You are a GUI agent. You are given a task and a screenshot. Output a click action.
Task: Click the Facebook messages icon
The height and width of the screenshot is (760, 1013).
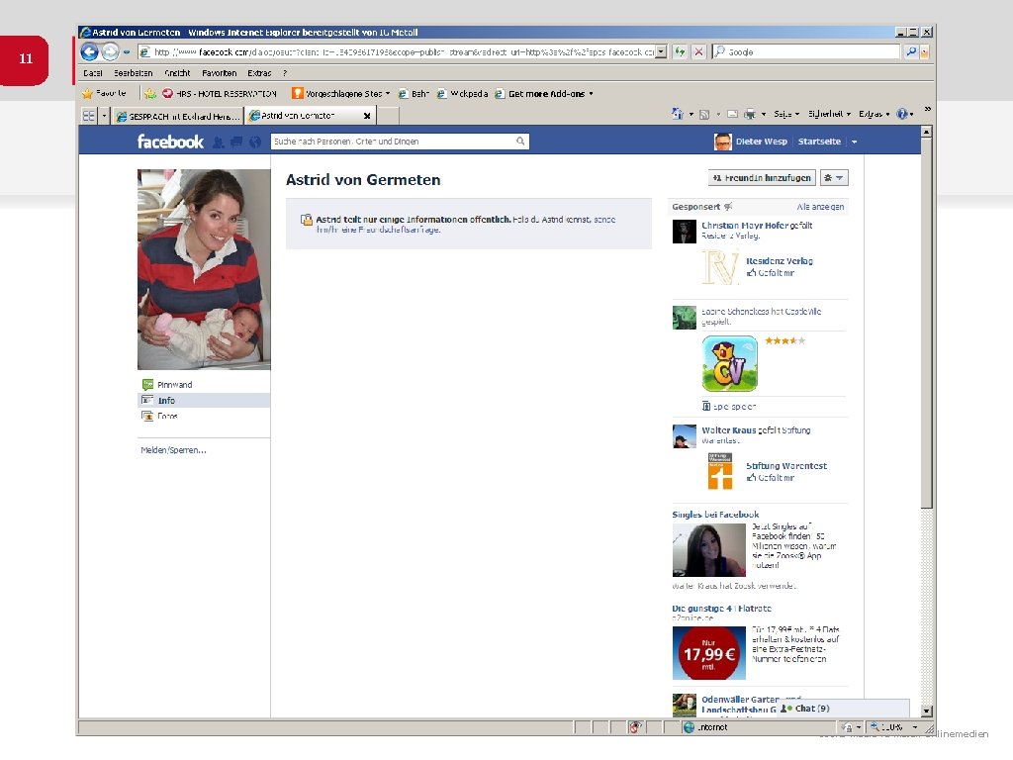(236, 142)
